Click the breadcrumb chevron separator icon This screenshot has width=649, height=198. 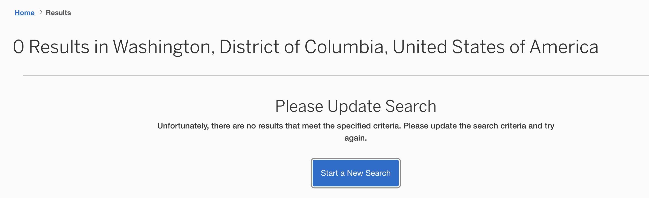41,13
